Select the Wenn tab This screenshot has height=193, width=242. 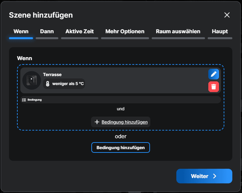(21, 32)
